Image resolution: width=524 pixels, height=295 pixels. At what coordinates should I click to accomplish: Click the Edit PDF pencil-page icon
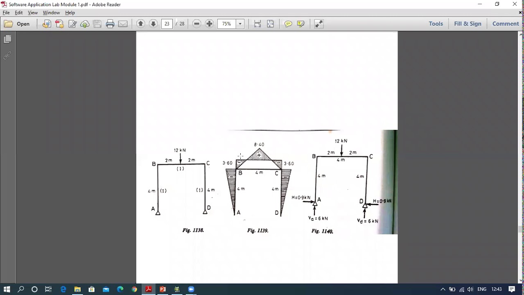click(72, 24)
